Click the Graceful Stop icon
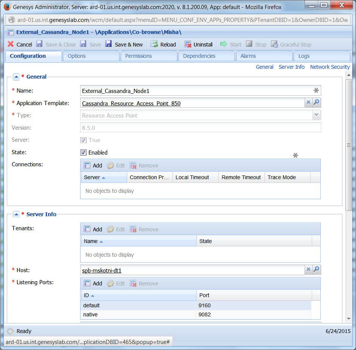 [x=274, y=44]
